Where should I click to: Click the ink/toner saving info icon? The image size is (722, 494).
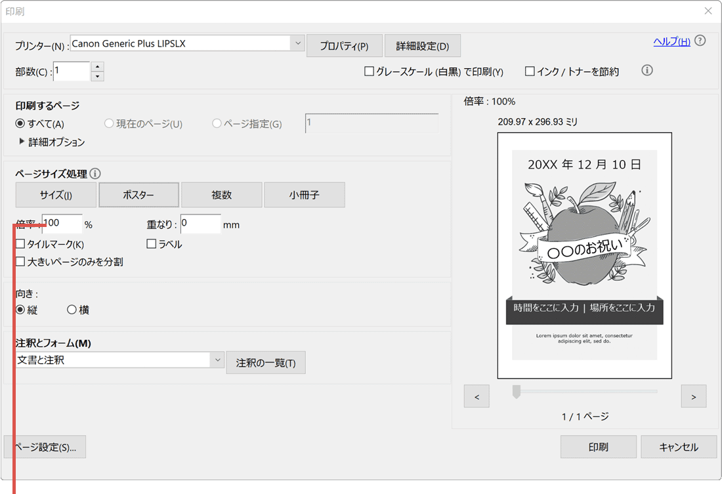tap(647, 70)
